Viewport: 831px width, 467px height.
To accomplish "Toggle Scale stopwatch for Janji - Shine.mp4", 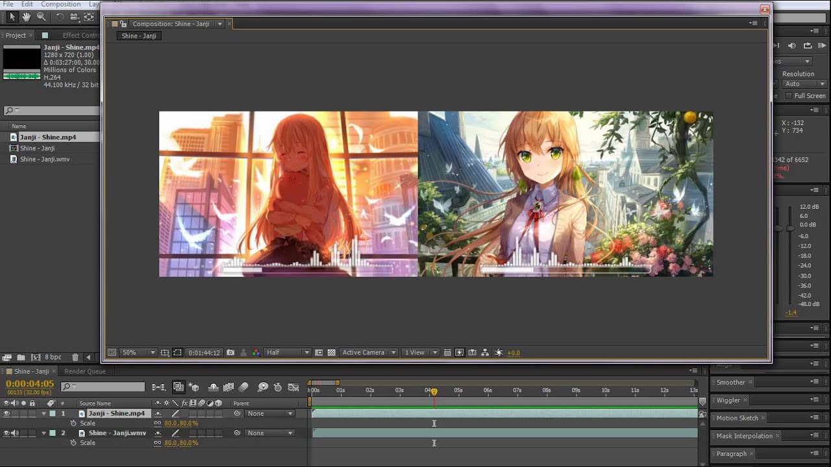I will (73, 424).
